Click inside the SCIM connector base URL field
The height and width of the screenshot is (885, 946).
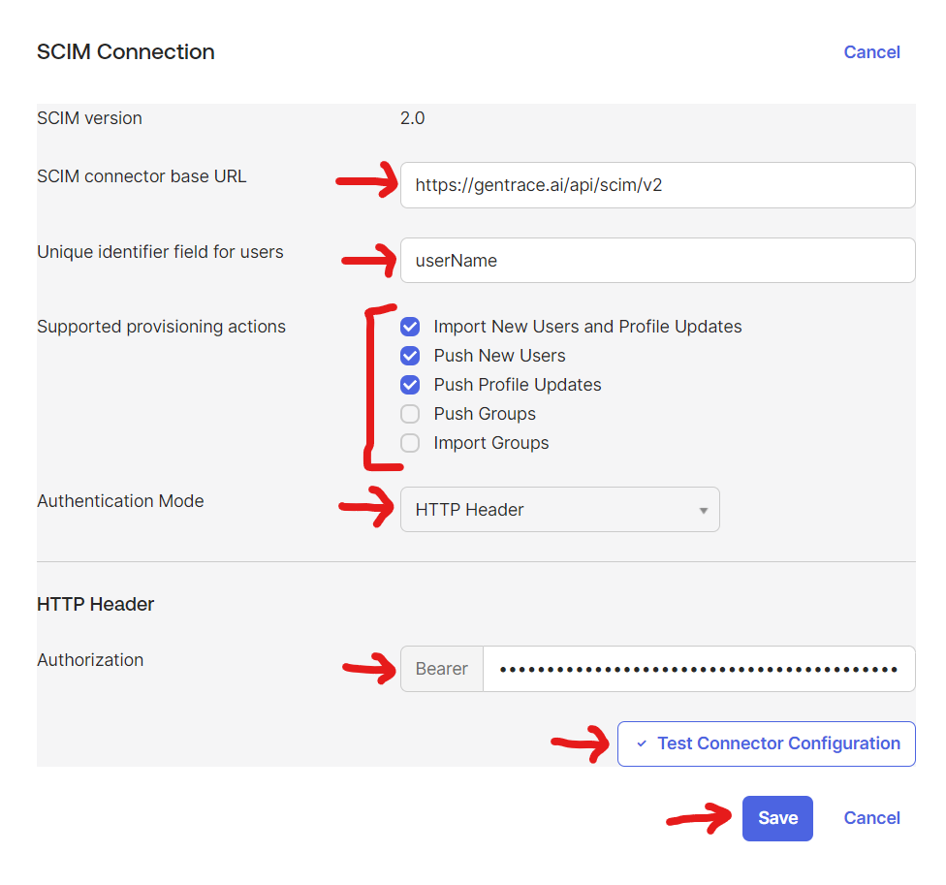[657, 185]
